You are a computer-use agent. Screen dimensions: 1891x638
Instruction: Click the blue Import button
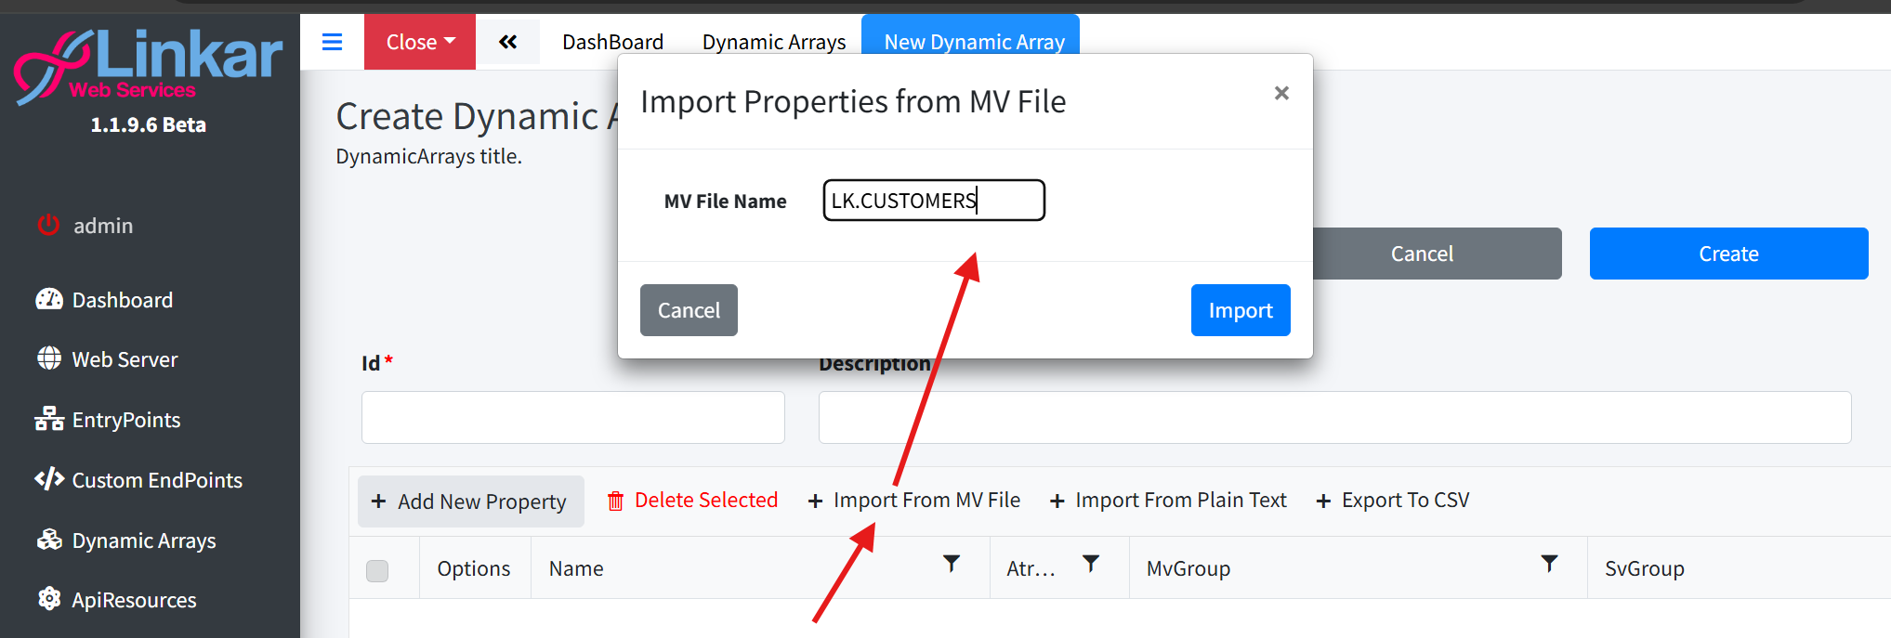click(1240, 310)
